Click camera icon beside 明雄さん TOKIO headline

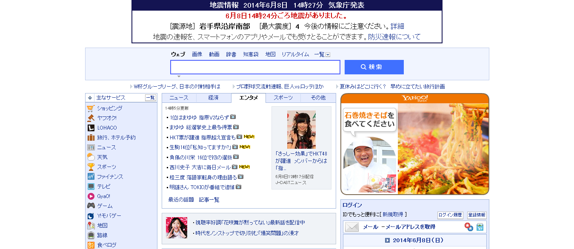pos(239,187)
